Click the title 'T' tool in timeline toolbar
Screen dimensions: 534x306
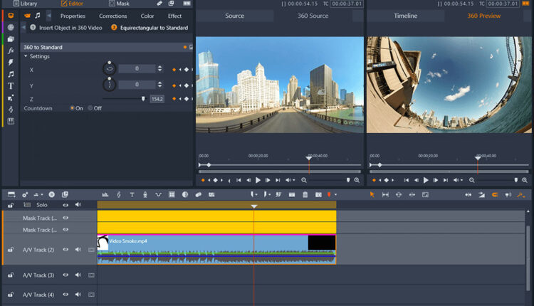click(132, 194)
